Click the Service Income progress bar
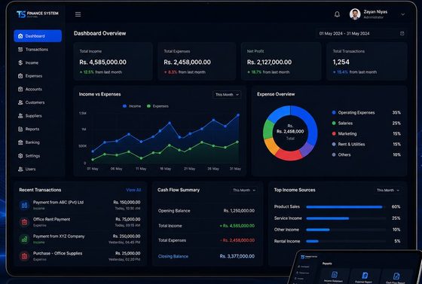This screenshot has width=422, height=284. pos(346,218)
